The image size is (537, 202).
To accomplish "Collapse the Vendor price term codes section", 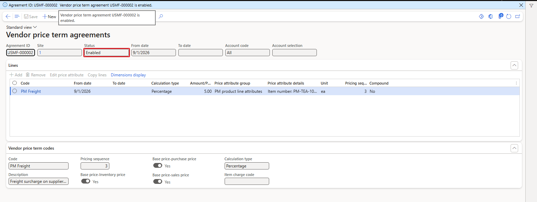I will [x=514, y=148].
